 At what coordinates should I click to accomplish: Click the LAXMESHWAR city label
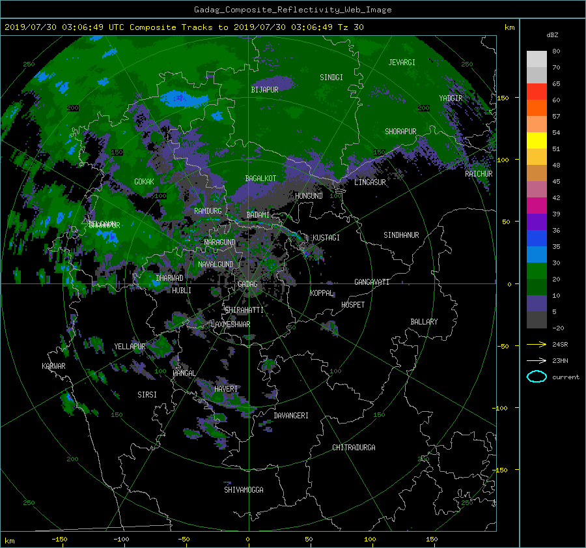[230, 324]
